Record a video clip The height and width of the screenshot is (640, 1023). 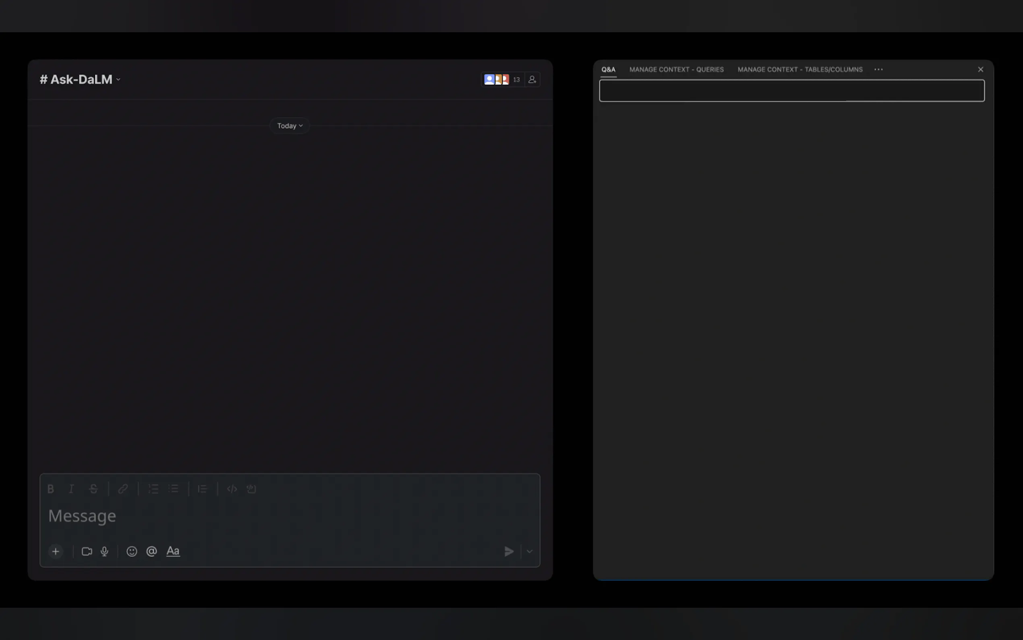87,551
